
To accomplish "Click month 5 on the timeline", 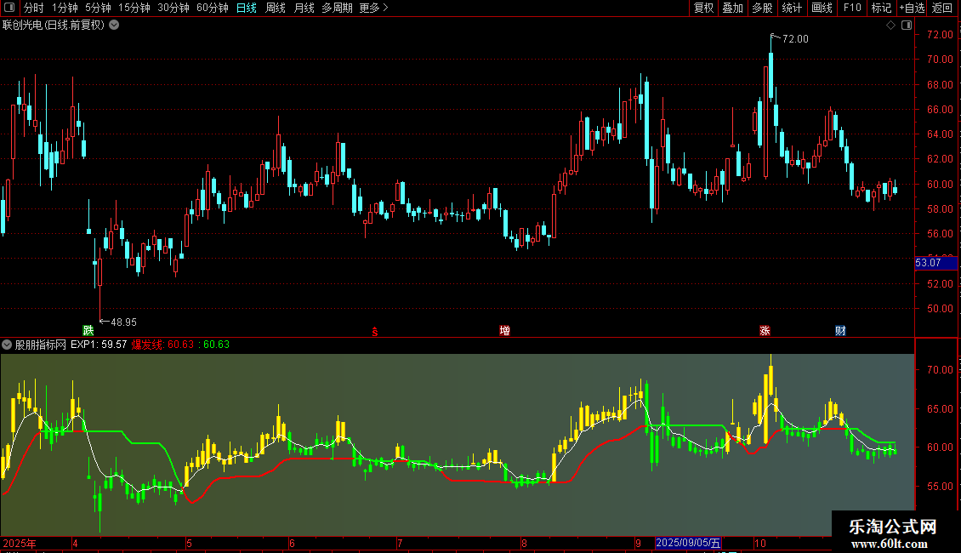I will [189, 543].
